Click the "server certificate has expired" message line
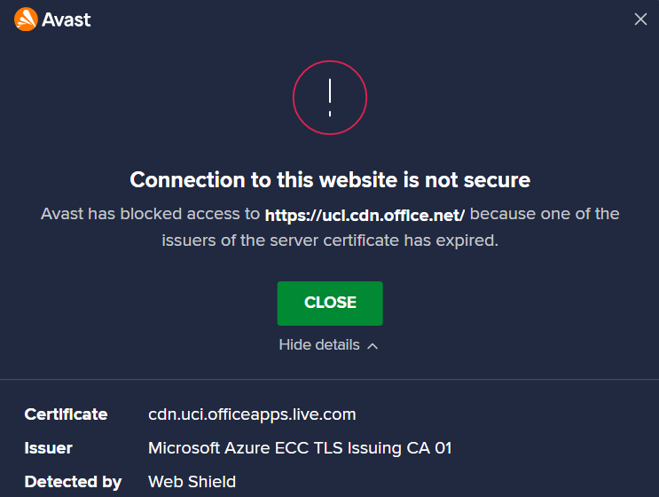Viewport: 659px width, 497px height. pos(330,241)
